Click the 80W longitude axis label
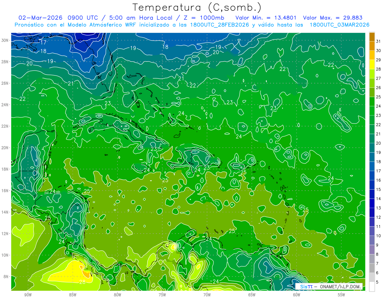 (x=117, y=295)
